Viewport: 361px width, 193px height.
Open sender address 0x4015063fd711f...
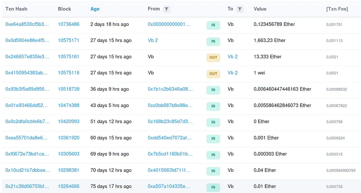pos(169,170)
